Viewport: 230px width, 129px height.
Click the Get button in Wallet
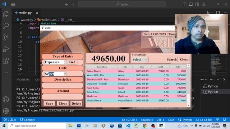[x=72, y=62]
